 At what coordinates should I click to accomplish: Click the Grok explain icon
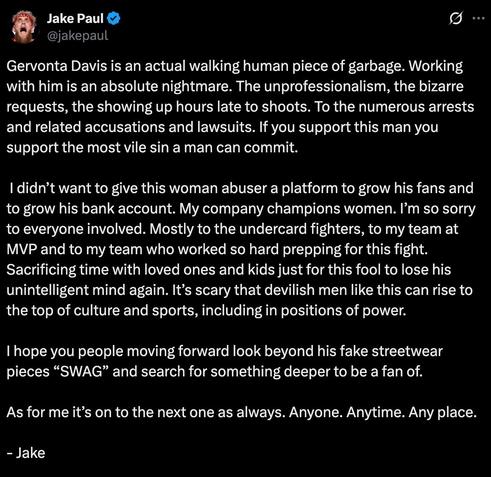point(455,19)
